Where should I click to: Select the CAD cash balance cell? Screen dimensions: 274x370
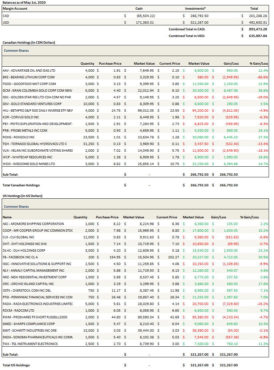point(145,16)
